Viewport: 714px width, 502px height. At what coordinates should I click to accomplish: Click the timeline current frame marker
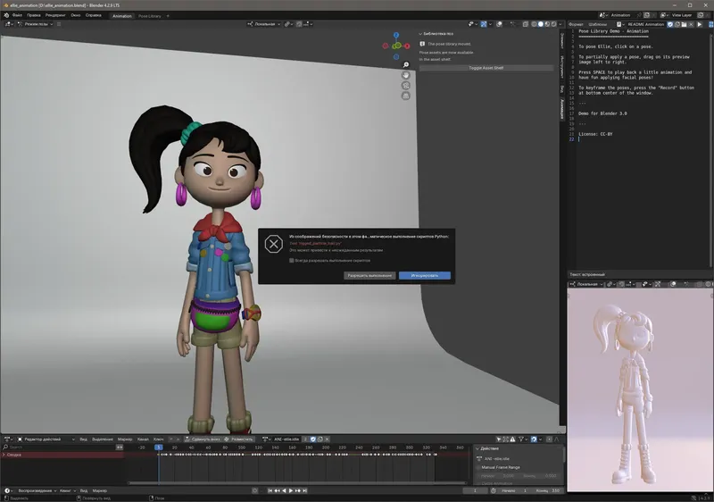pos(158,447)
